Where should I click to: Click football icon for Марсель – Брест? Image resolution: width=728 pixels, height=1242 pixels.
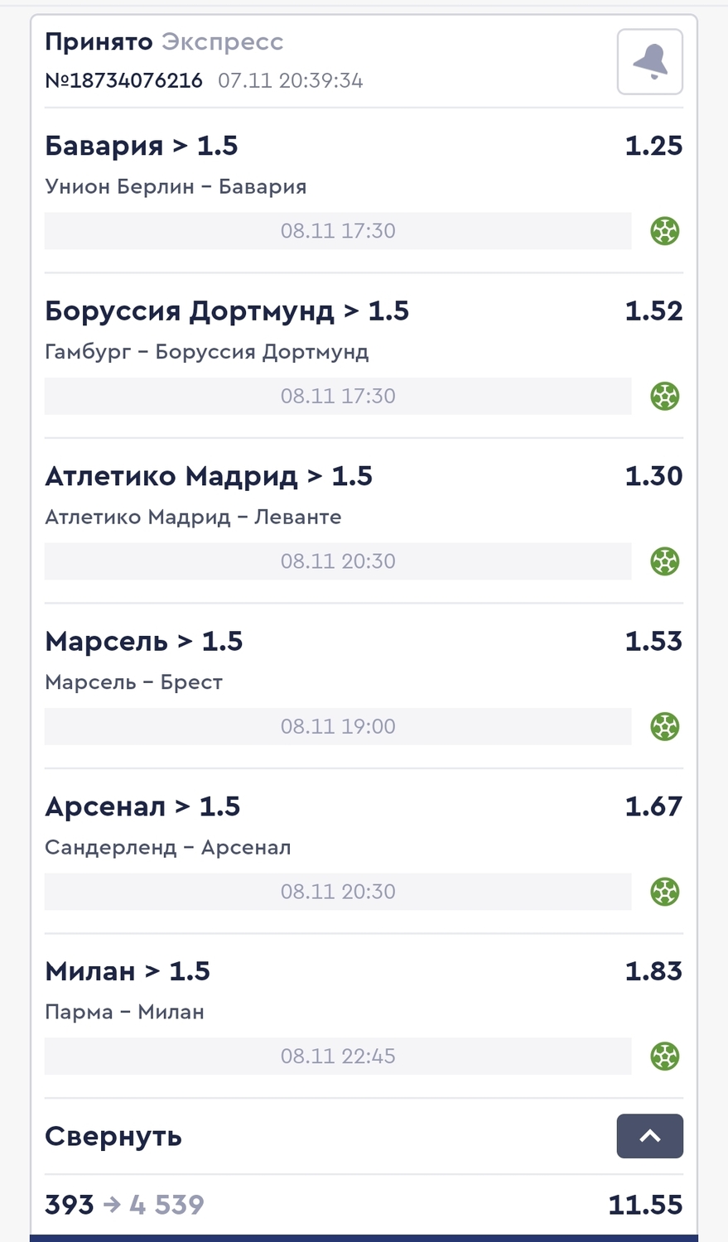(x=665, y=727)
